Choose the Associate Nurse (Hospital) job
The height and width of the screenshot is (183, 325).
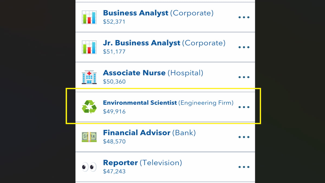[153, 73]
